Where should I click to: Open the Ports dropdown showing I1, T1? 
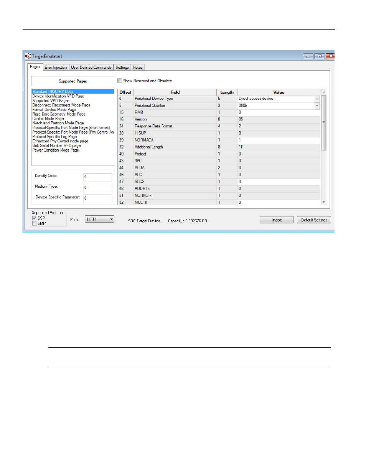(x=99, y=220)
